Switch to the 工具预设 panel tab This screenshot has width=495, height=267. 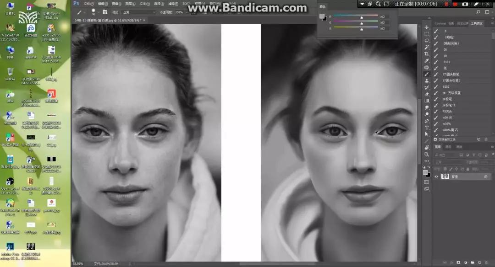click(x=476, y=23)
